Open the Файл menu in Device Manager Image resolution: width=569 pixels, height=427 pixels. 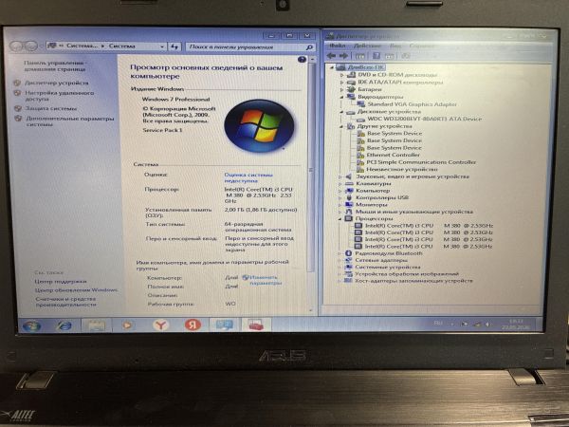click(x=337, y=46)
